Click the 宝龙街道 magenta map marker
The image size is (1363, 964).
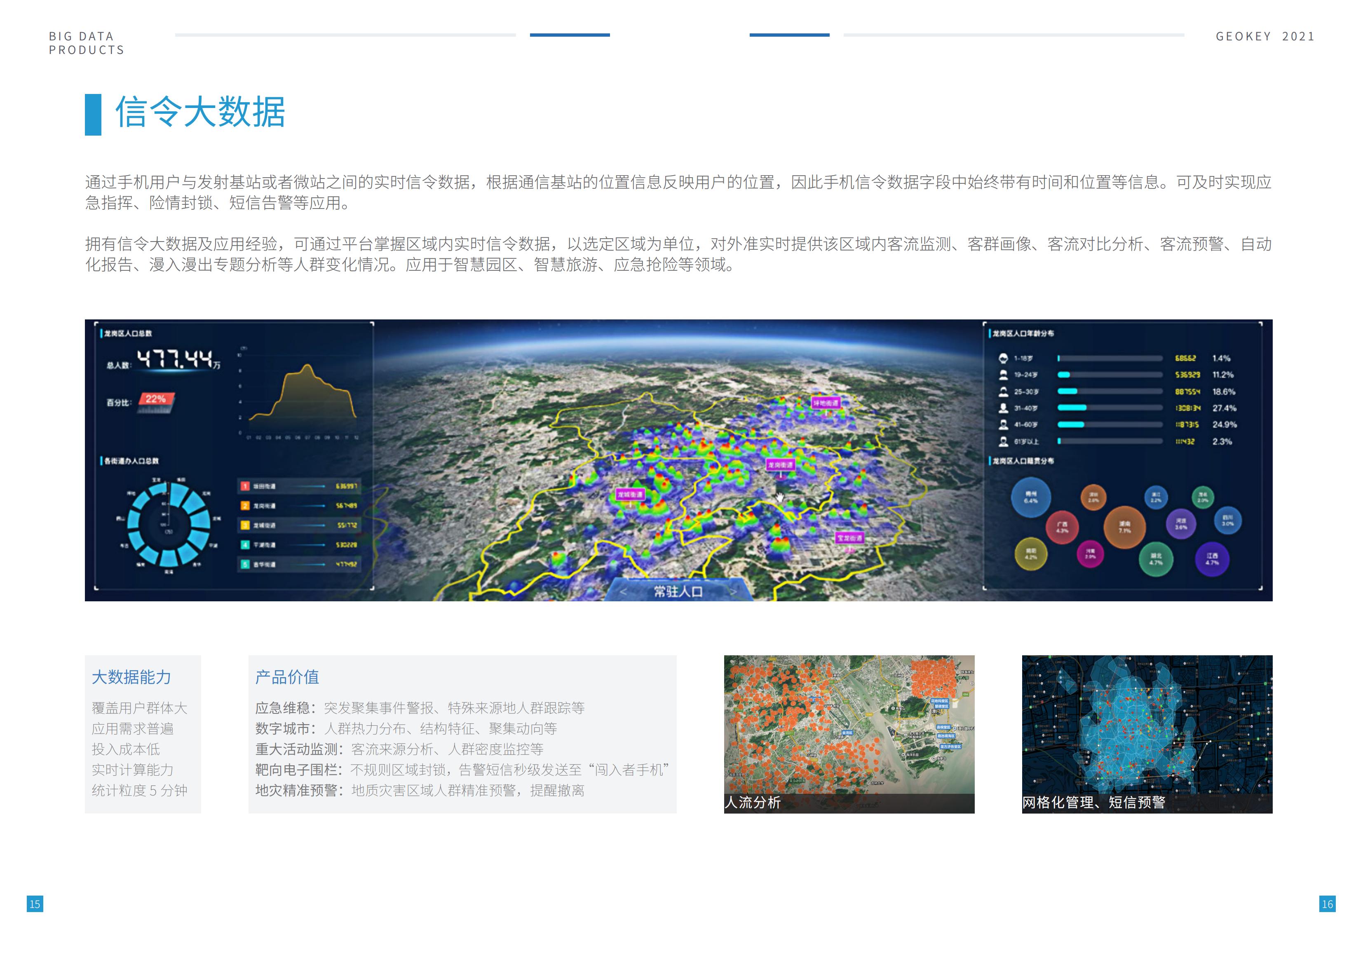click(x=849, y=538)
